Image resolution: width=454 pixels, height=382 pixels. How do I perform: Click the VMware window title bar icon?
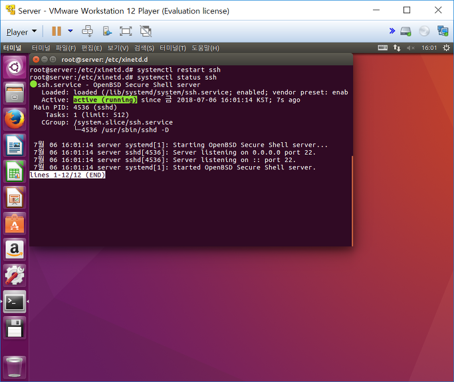coord(10,11)
